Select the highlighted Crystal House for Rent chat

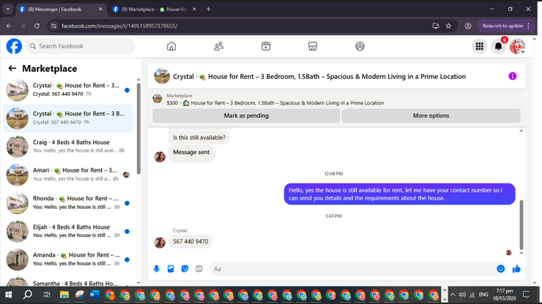pos(67,118)
